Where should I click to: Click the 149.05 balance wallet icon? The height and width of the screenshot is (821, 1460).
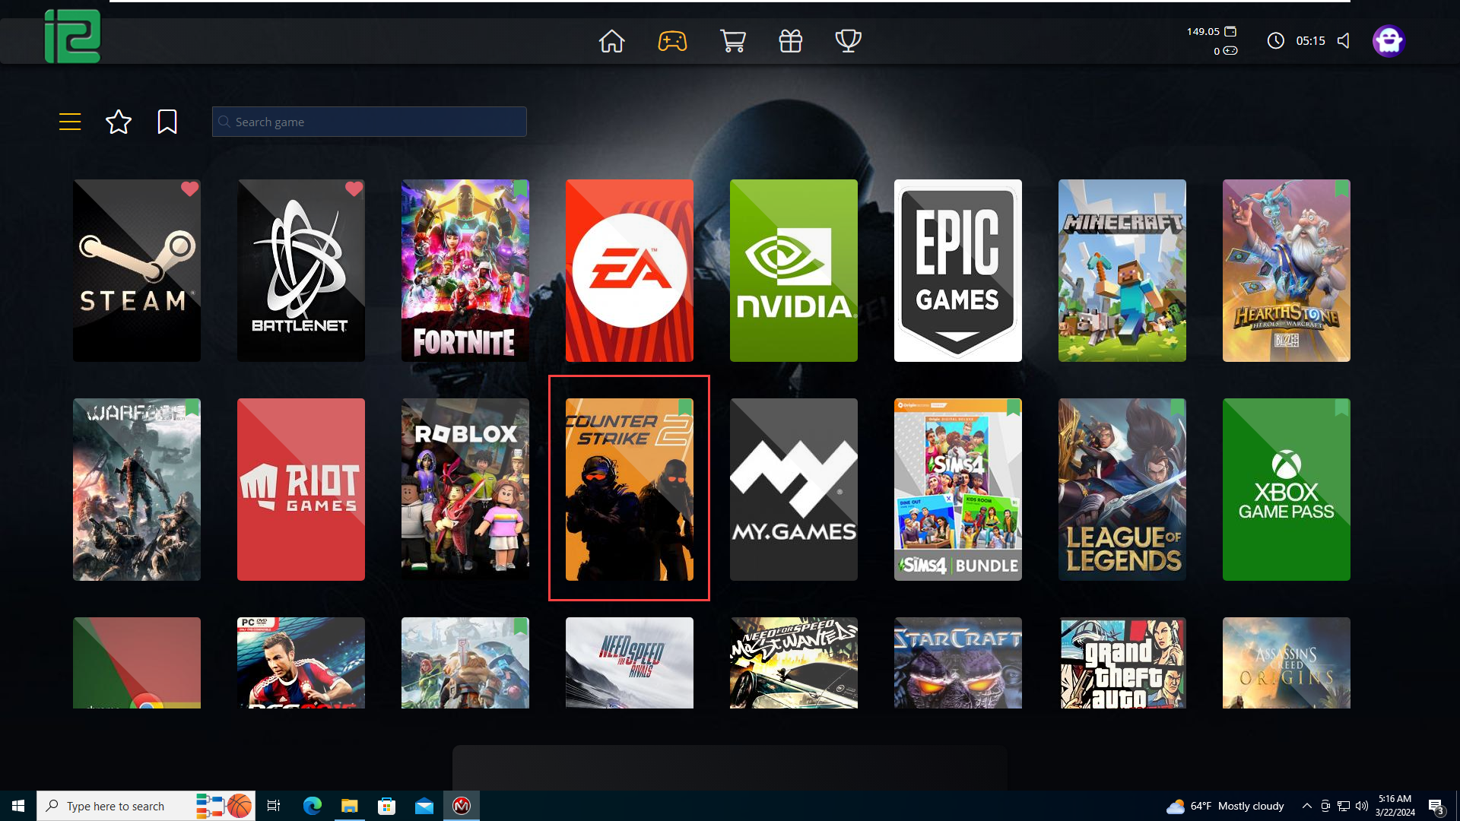1231,31
